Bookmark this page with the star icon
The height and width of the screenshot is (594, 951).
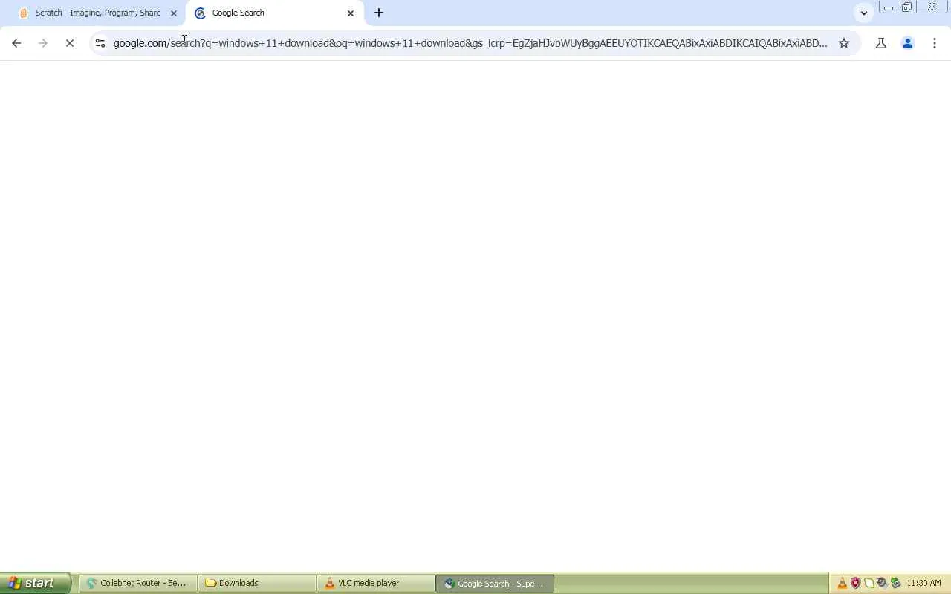point(844,43)
